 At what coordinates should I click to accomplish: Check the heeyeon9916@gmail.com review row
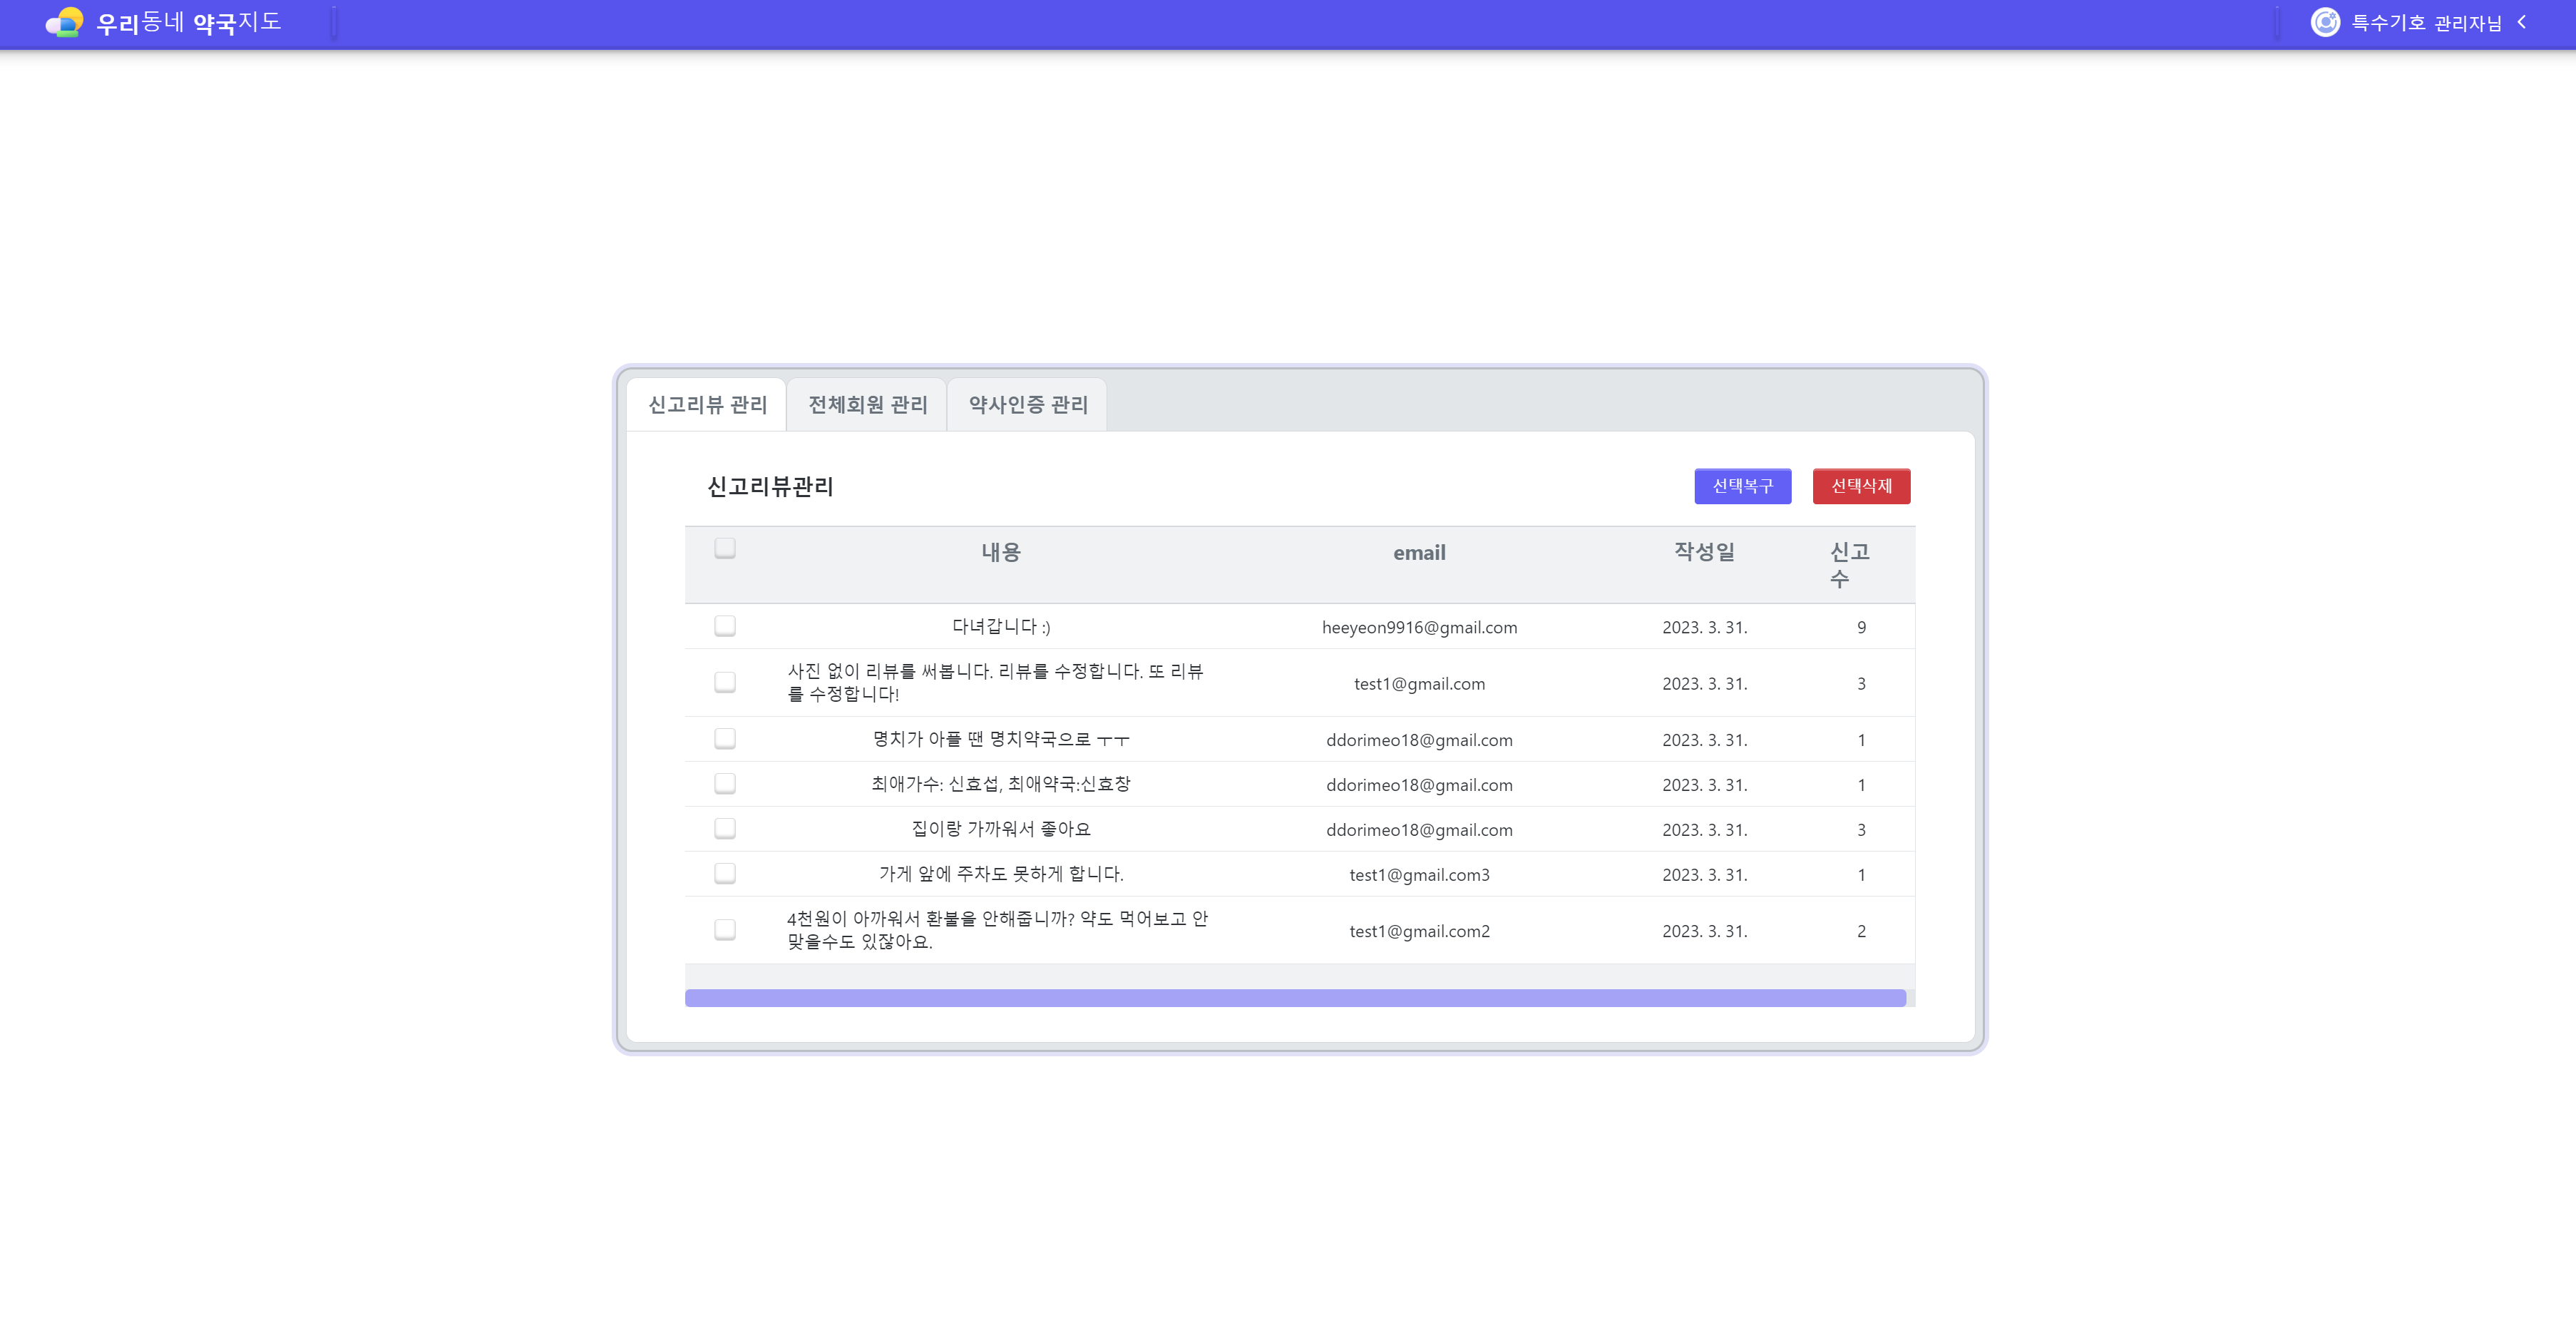click(x=725, y=626)
